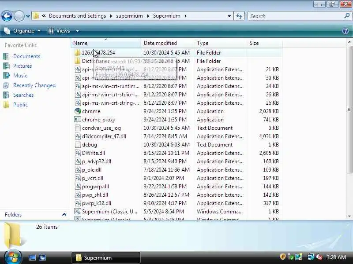Image resolution: width=353 pixels, height=264 pixels.
Task: Select the chrome_proxy application icon
Action: pyautogui.click(x=78, y=120)
